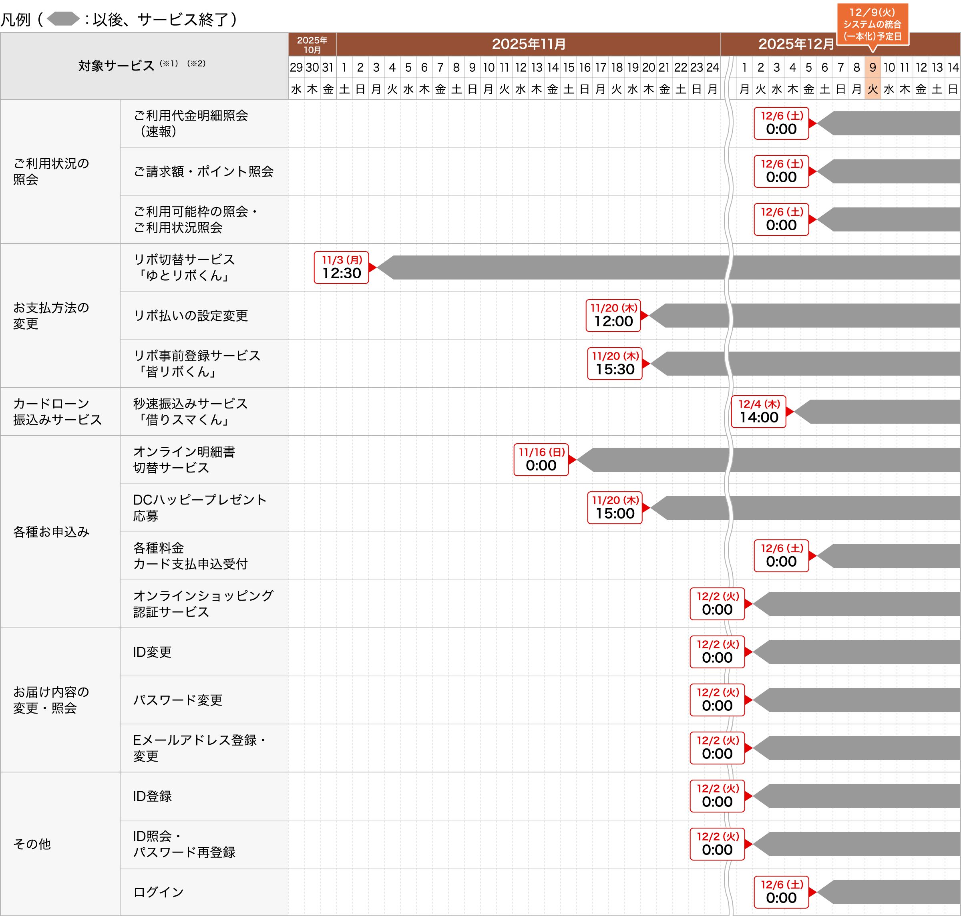Click the ご請求額・ポイント照会 service label

203,171
